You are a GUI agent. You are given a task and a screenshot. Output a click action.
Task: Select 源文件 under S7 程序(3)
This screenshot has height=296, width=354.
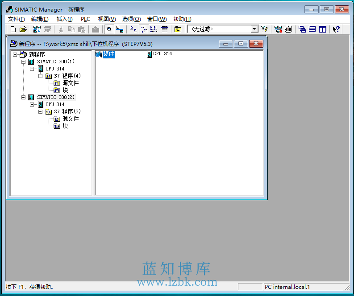click(x=71, y=119)
